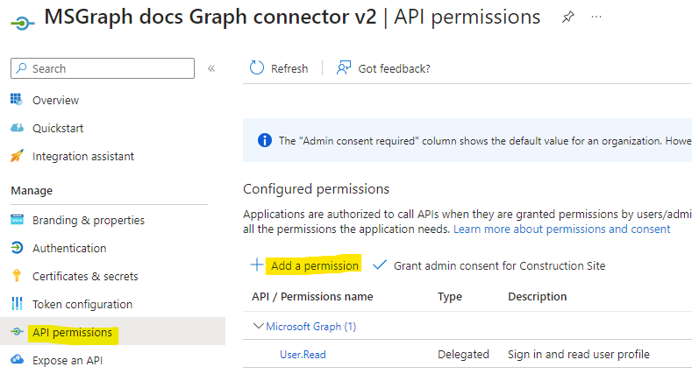Screen dimensions: 692x374
Task: Click the app registration logo icon
Action: coord(22,23)
